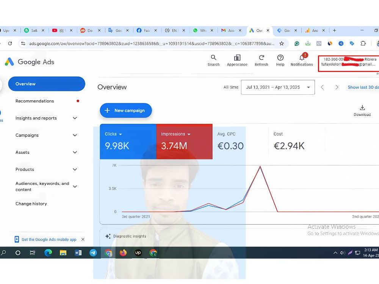Click Show last 30 days link

pyautogui.click(x=363, y=87)
